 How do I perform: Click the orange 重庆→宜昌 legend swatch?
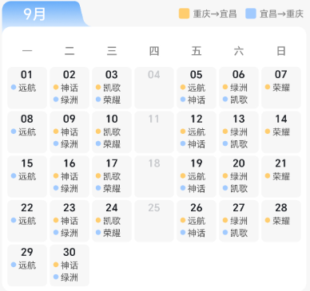click(x=184, y=14)
